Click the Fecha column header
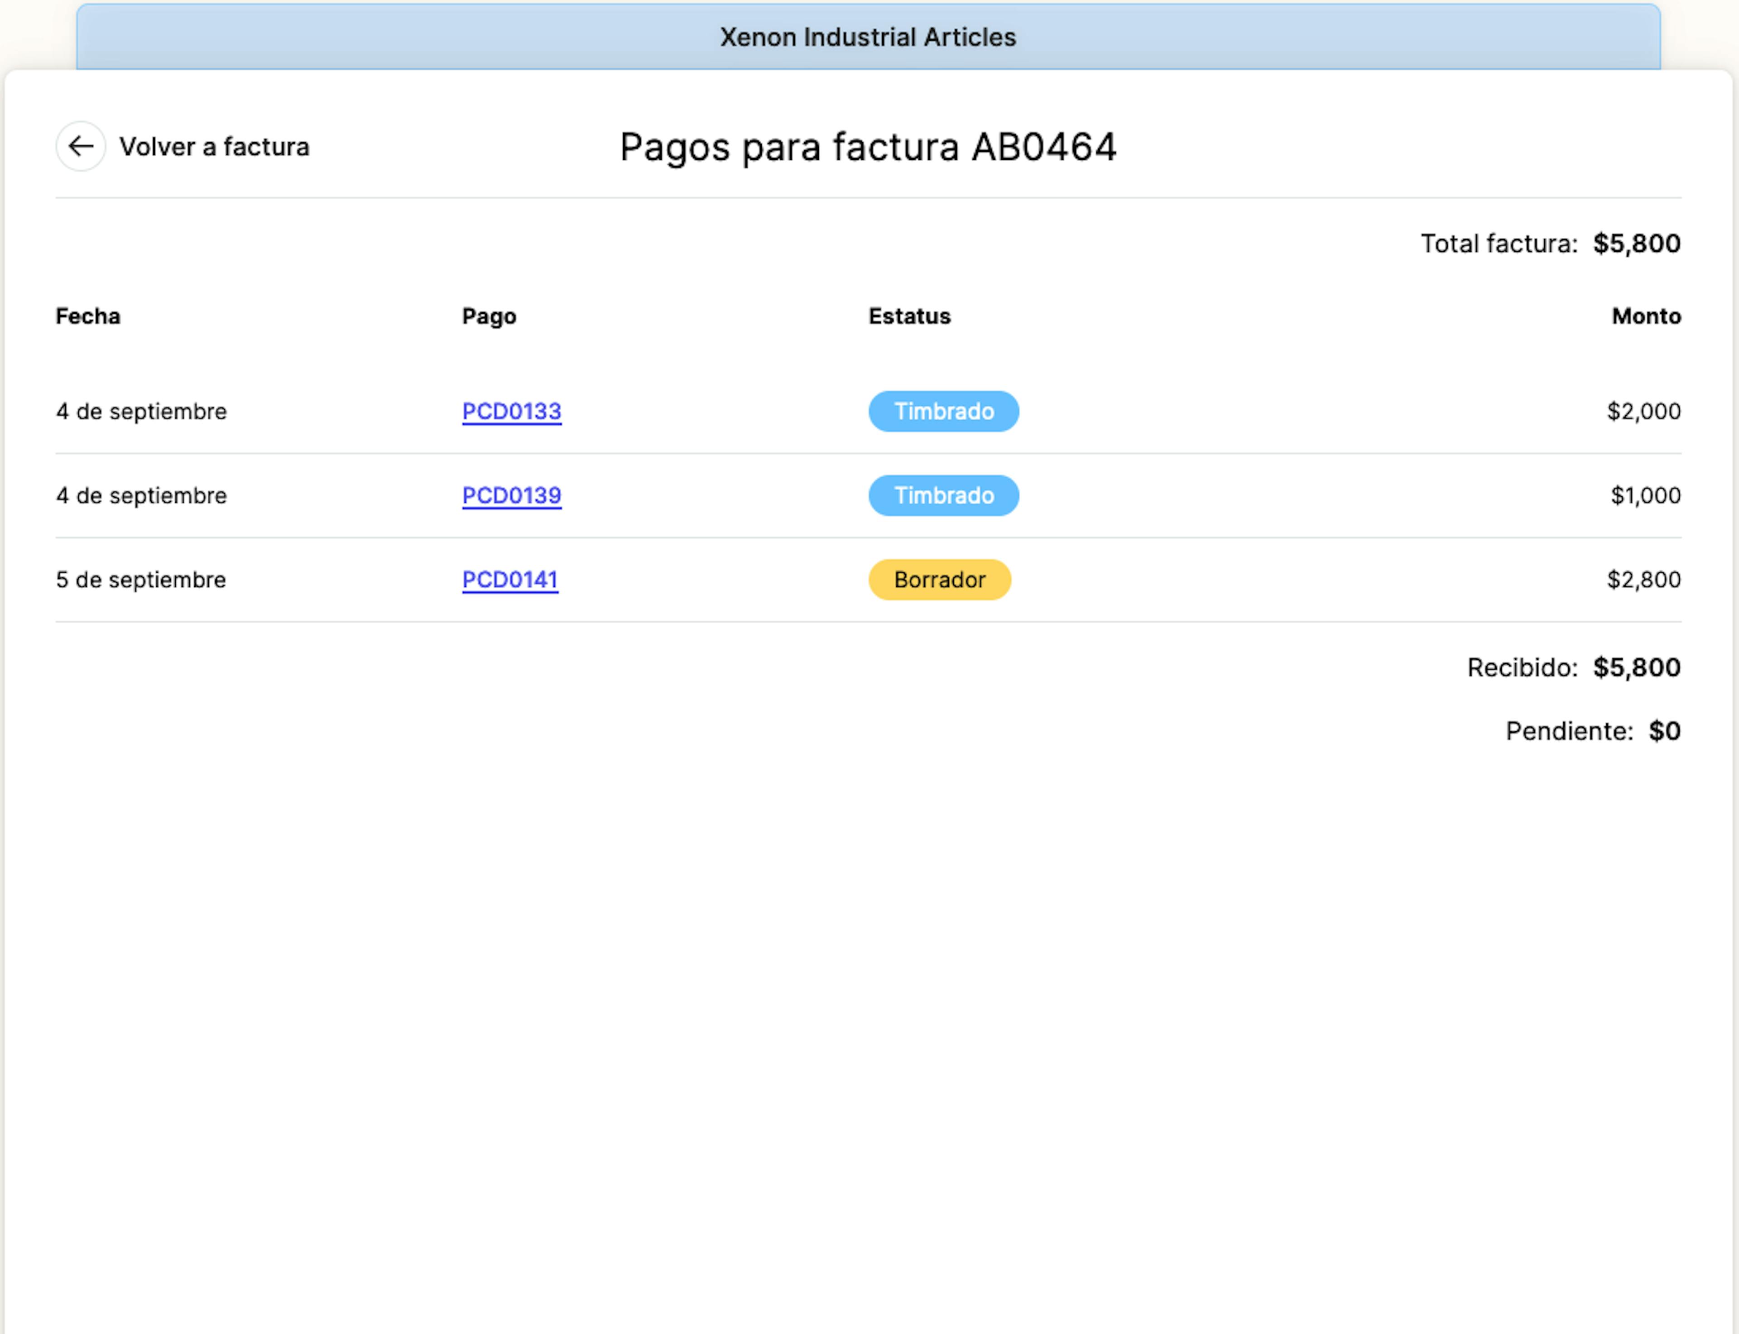 88,316
